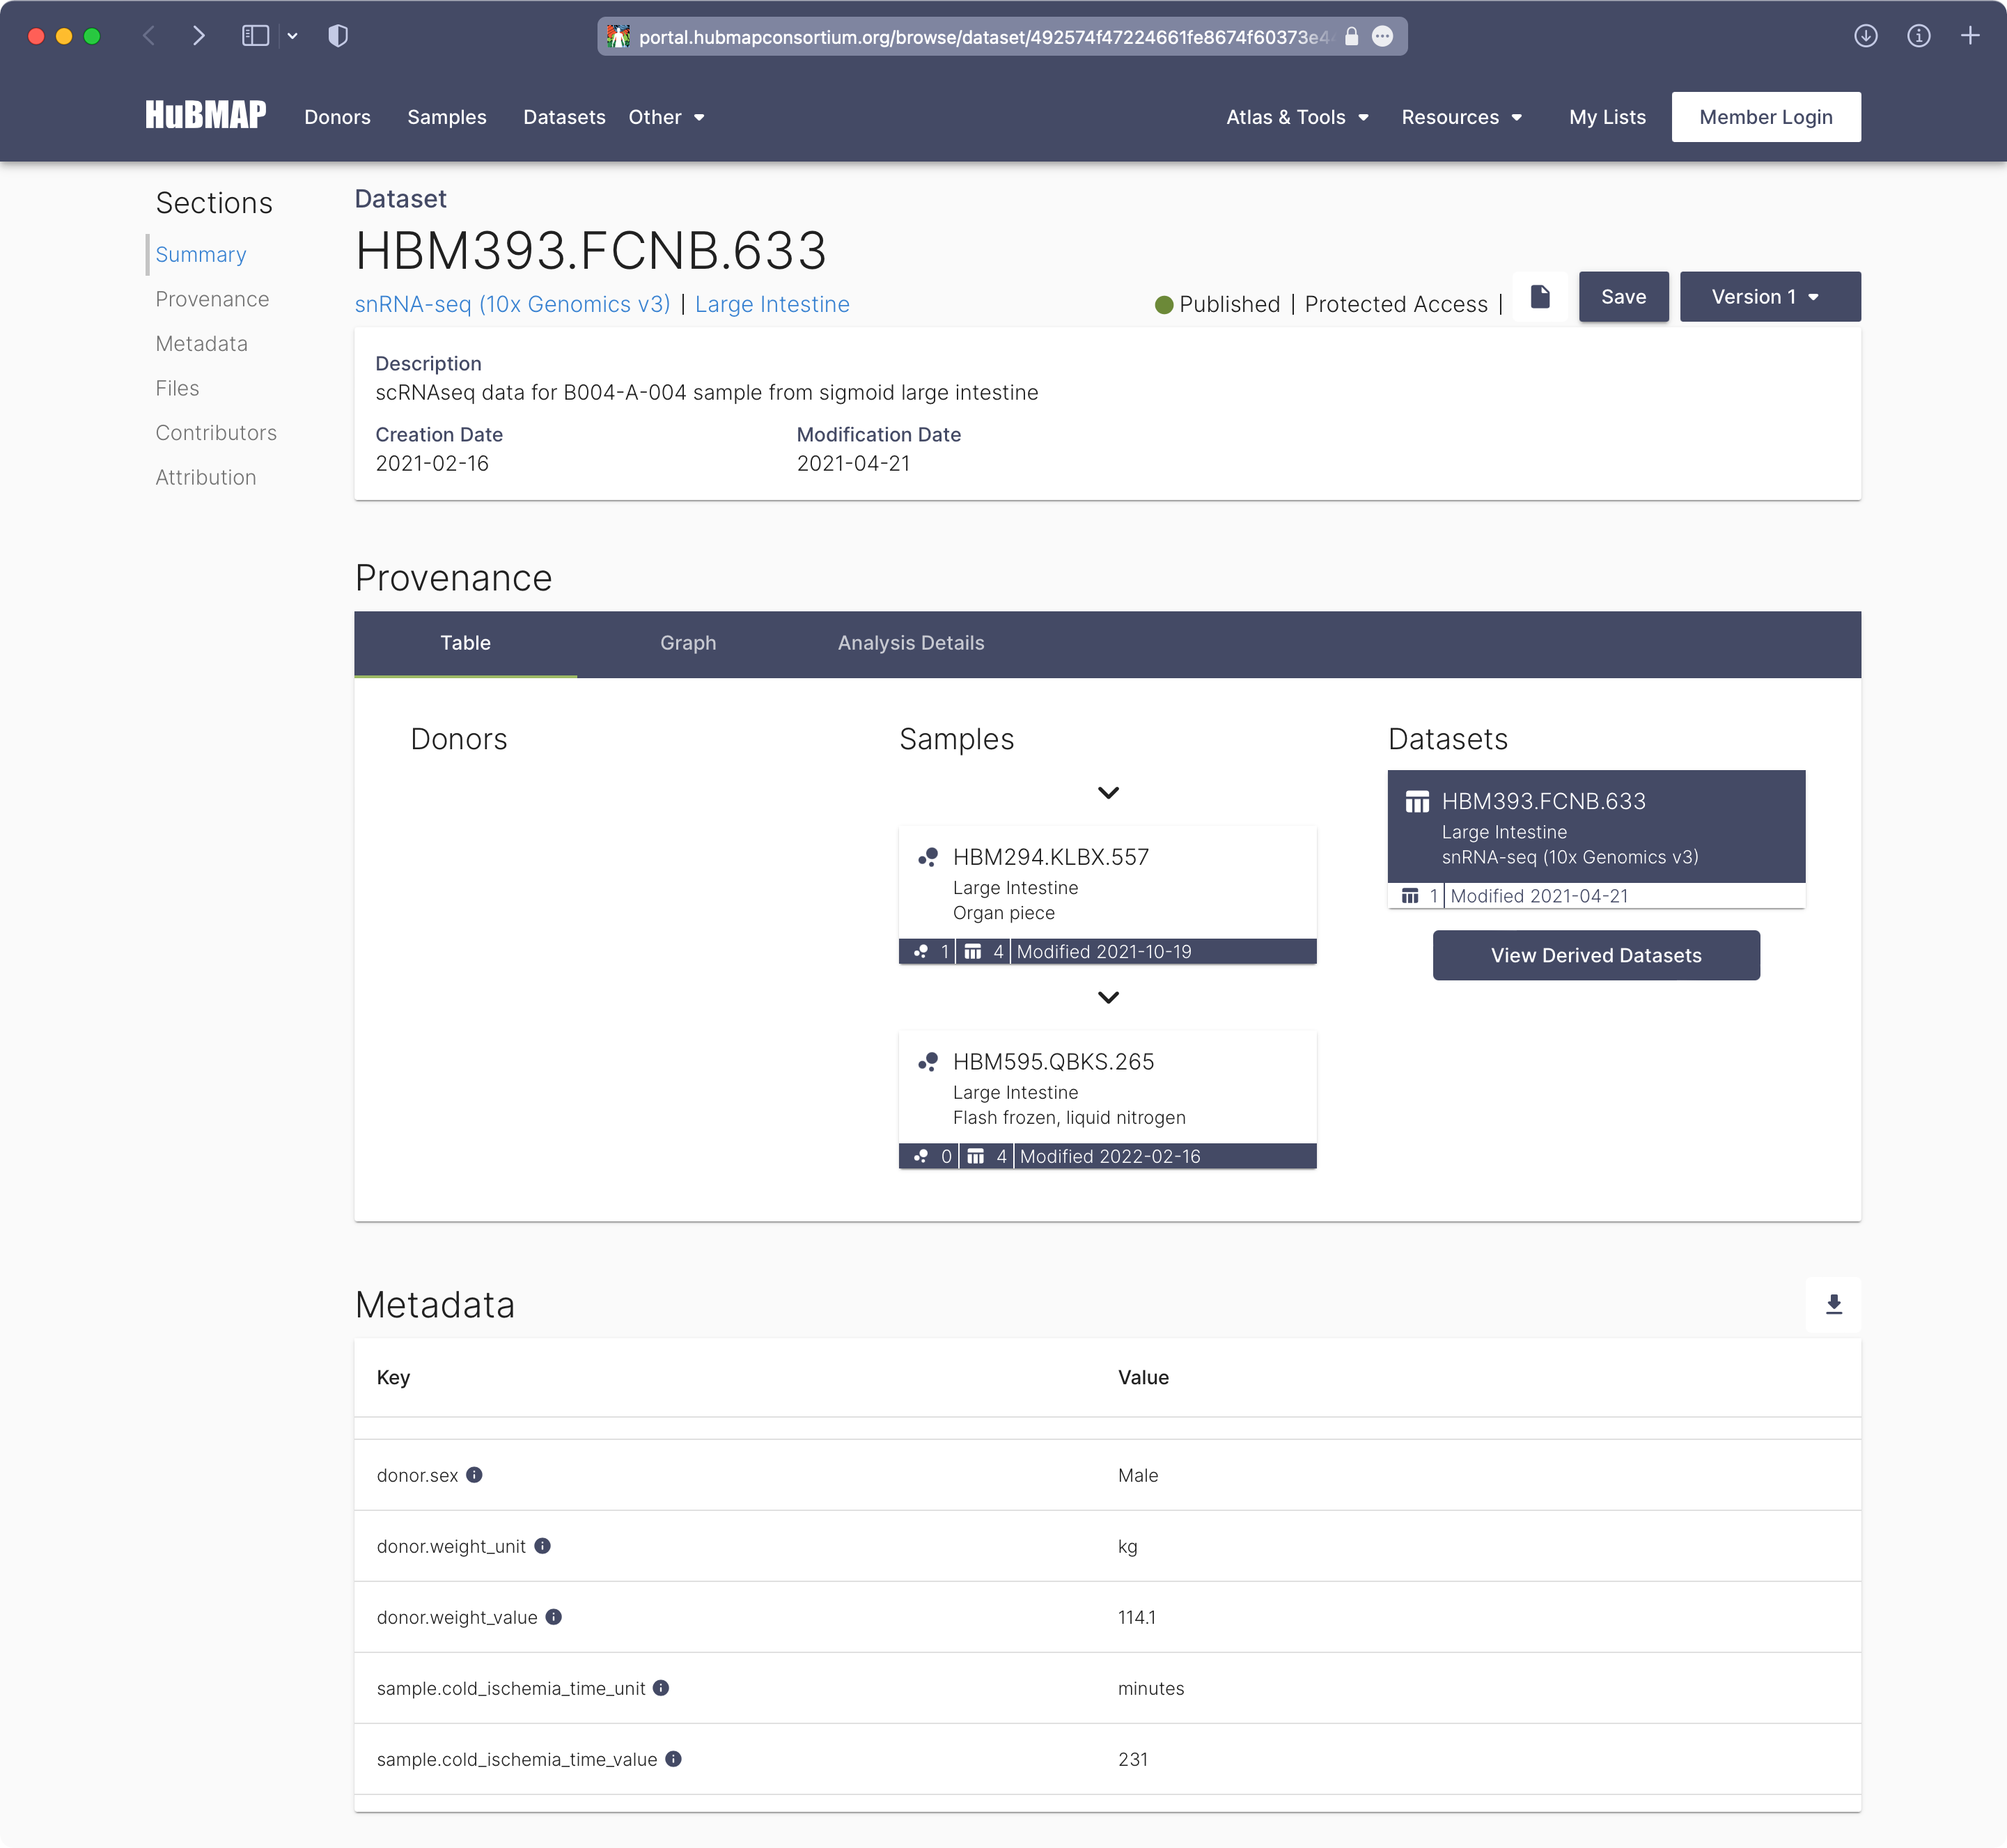Click the document notebook icon next to Save
This screenshot has height=1848, width=2007.
click(x=1539, y=297)
